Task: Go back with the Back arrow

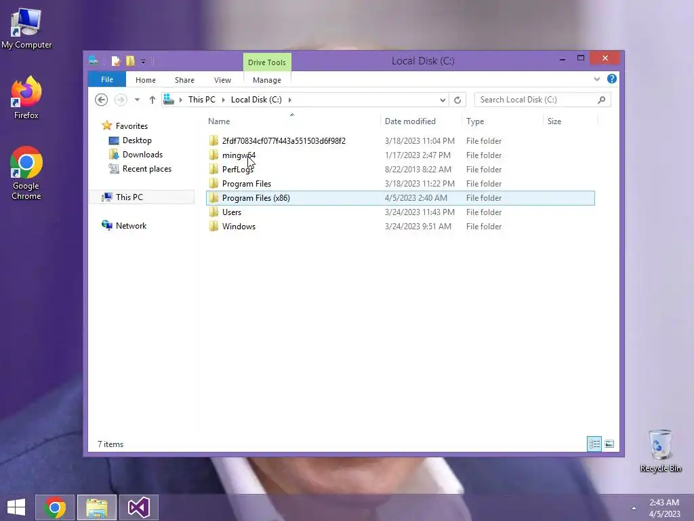Action: pos(102,100)
